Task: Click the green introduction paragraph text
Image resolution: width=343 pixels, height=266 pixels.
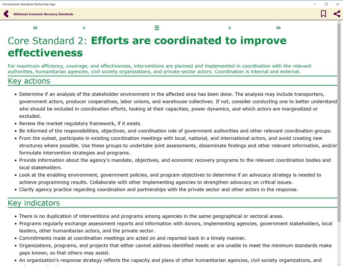Action: [159, 69]
